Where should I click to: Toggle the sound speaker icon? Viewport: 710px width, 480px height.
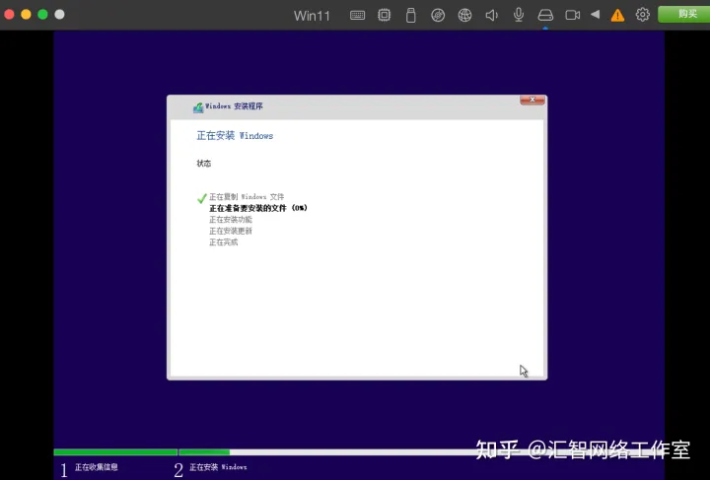(x=492, y=15)
